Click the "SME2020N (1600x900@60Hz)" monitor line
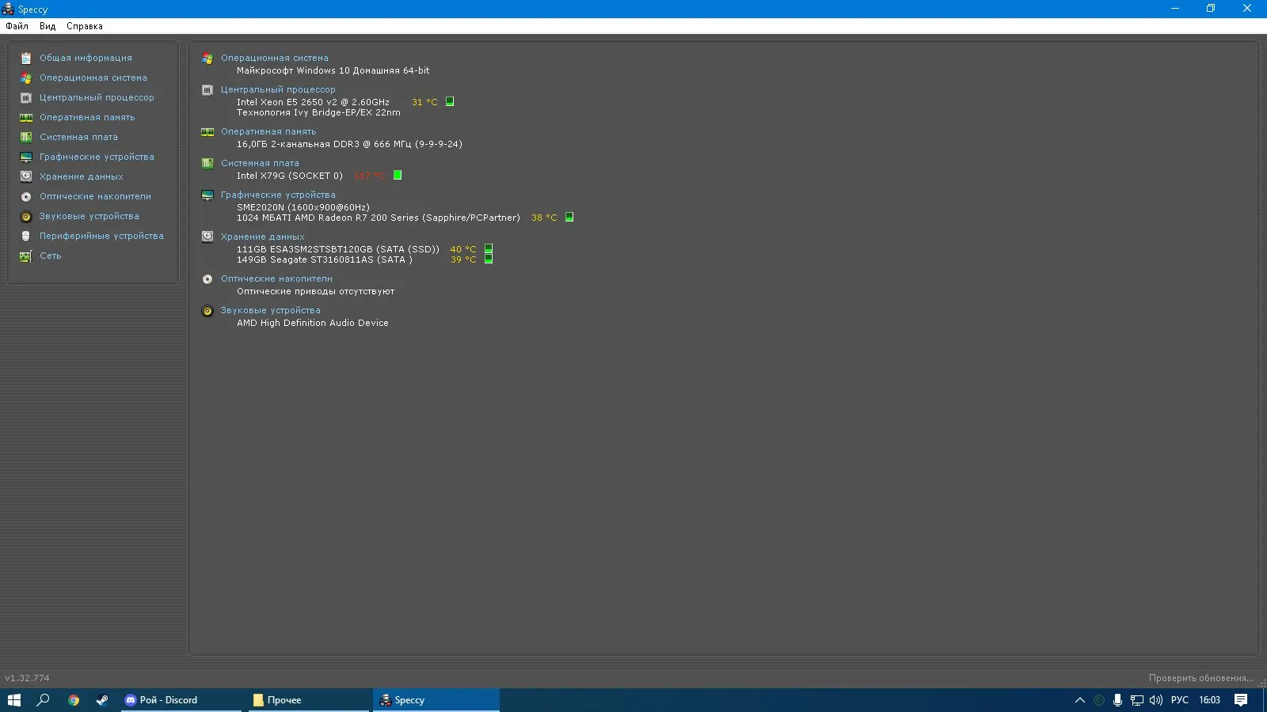The image size is (1267, 712). (303, 207)
